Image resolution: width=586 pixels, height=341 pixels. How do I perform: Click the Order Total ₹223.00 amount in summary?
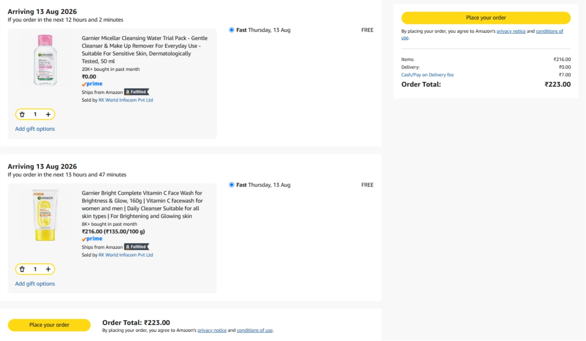pos(558,84)
